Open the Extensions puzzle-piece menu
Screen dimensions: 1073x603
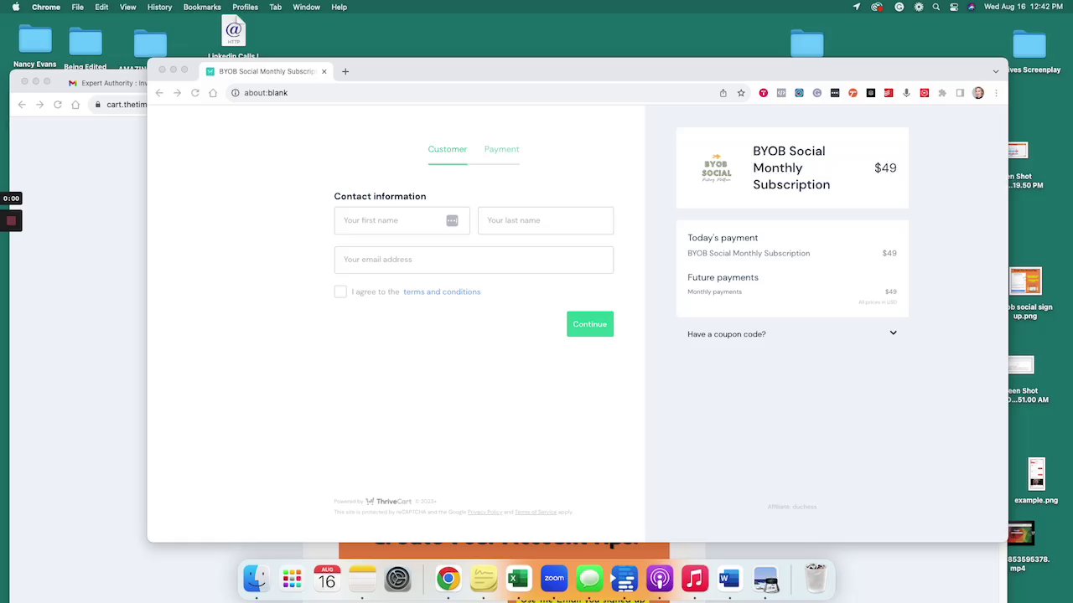click(x=942, y=93)
